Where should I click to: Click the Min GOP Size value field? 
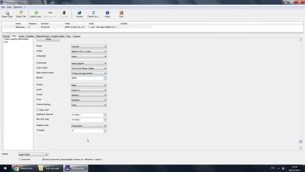[87, 120]
